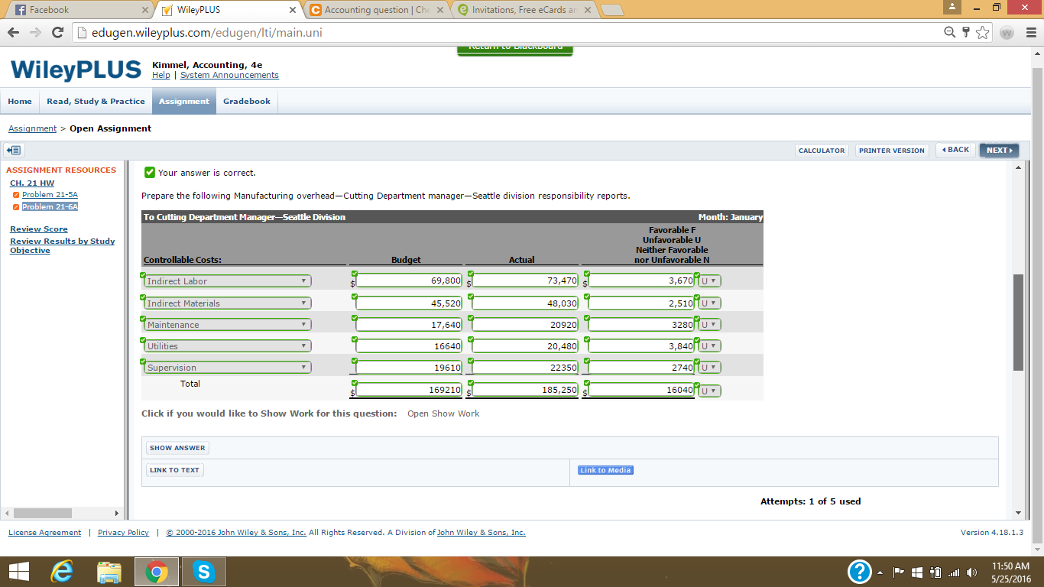The width and height of the screenshot is (1044, 587).
Task: Click the Total variance field 16040
Action: 641,390
